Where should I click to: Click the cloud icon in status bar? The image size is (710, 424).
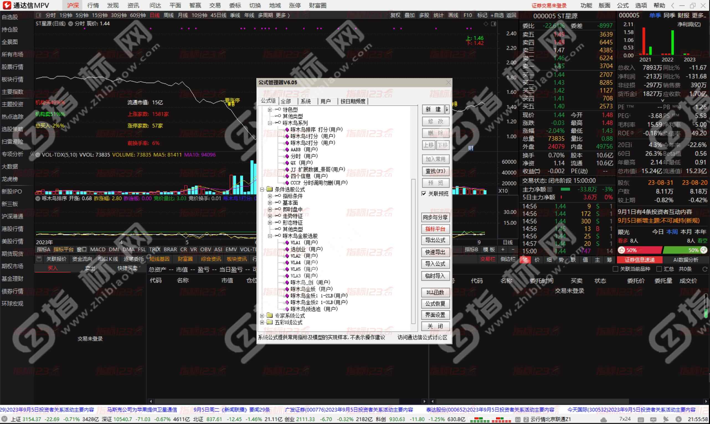point(604,420)
